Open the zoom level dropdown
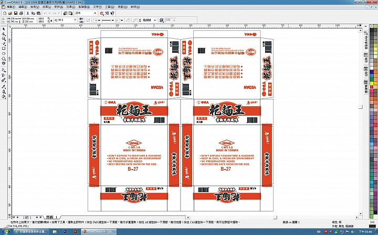The image size is (378, 235). pyautogui.click(x=94, y=13)
